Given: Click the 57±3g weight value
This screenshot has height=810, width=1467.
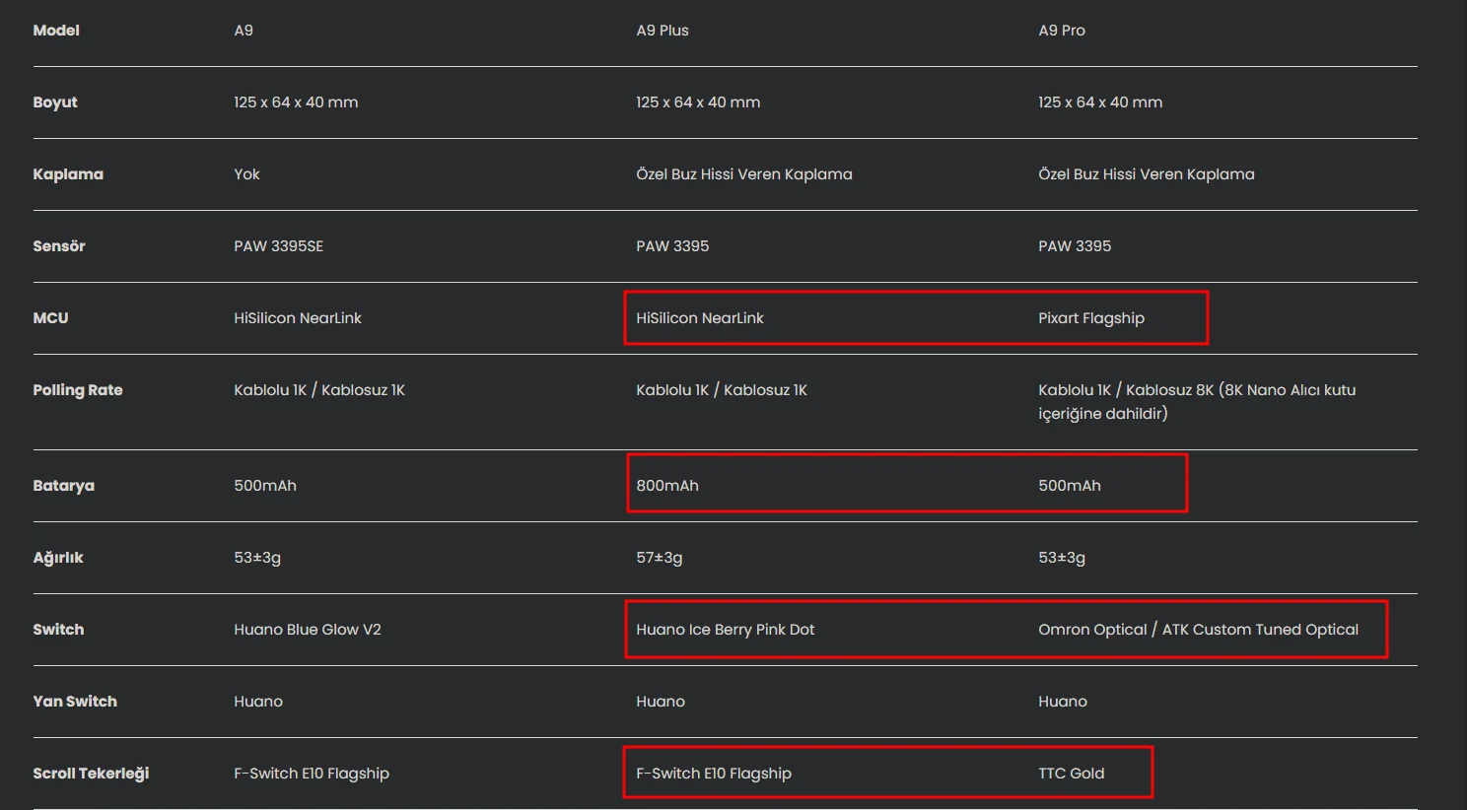Looking at the screenshot, I should coord(659,558).
